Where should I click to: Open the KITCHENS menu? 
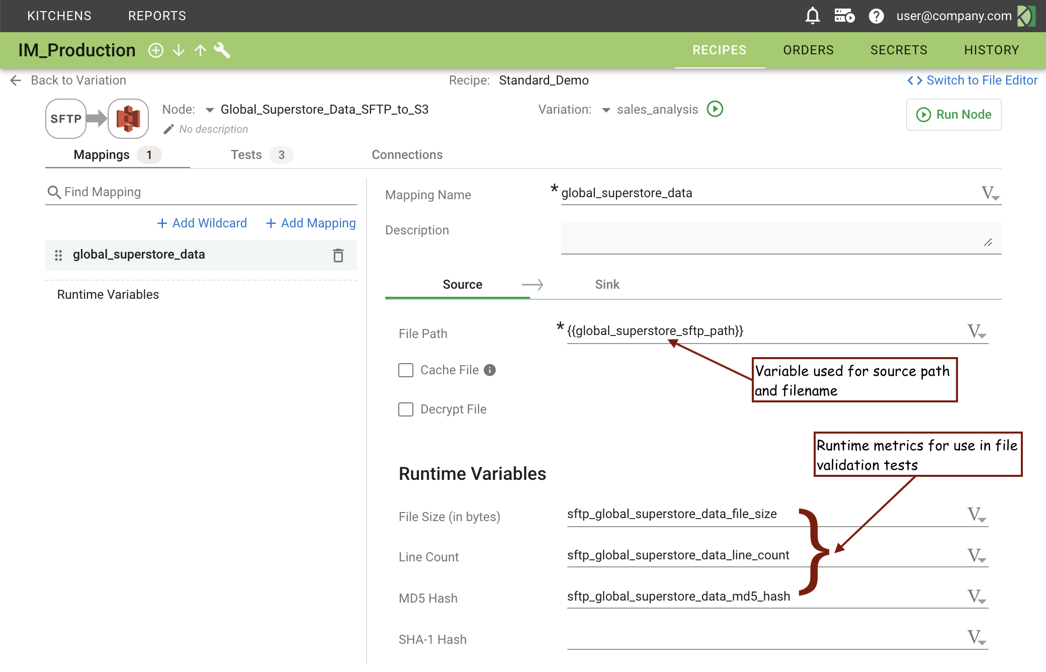point(59,16)
